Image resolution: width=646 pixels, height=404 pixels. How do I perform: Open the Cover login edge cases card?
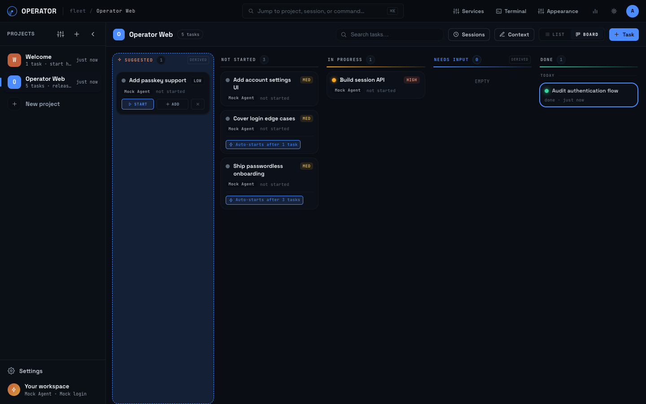click(269, 132)
